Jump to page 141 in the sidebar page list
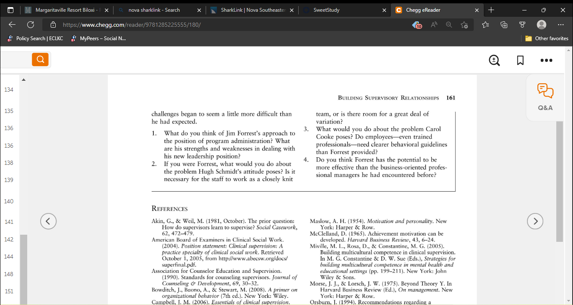The width and height of the screenshot is (573, 305). pos(9,222)
